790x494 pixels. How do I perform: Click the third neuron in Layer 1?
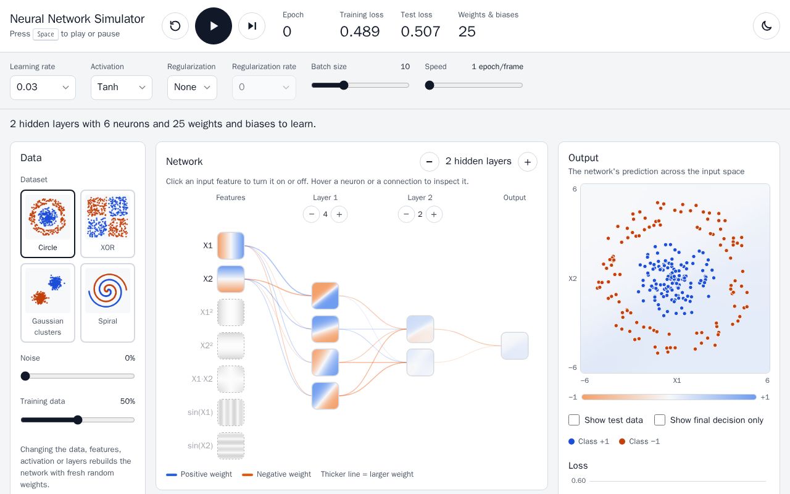pyautogui.click(x=325, y=362)
